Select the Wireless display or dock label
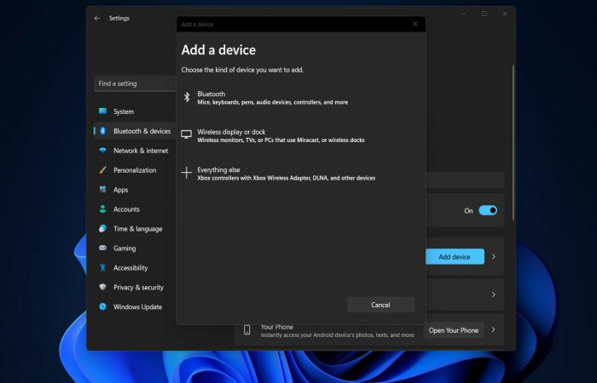 click(231, 132)
